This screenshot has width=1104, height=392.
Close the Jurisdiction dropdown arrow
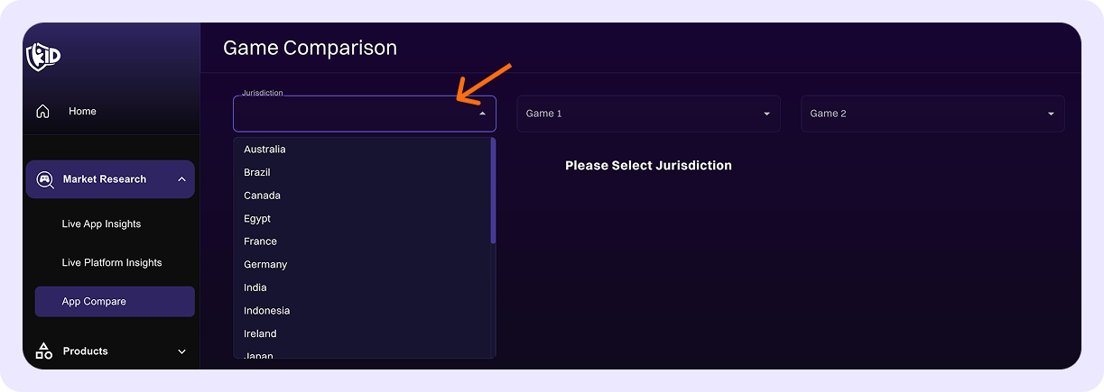[x=482, y=114]
